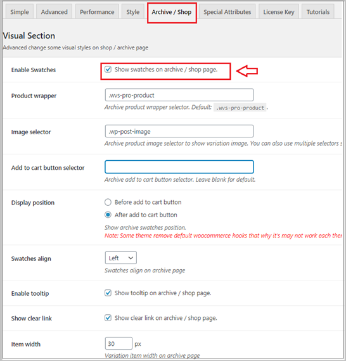This screenshot has width=346, height=361.
Task: Open the License Key tab
Action: tap(279, 11)
